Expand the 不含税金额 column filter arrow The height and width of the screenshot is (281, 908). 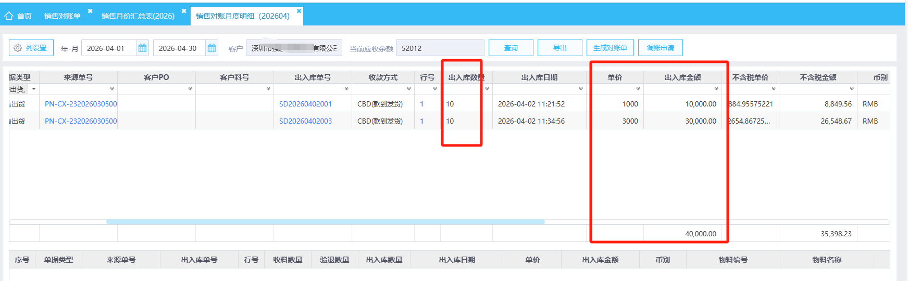852,89
